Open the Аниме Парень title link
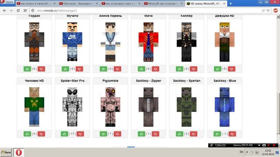Screen dimensions: 280x157 pos(110,16)
